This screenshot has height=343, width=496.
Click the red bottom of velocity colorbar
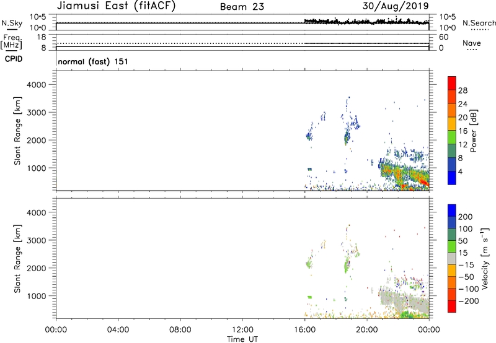coord(452,306)
